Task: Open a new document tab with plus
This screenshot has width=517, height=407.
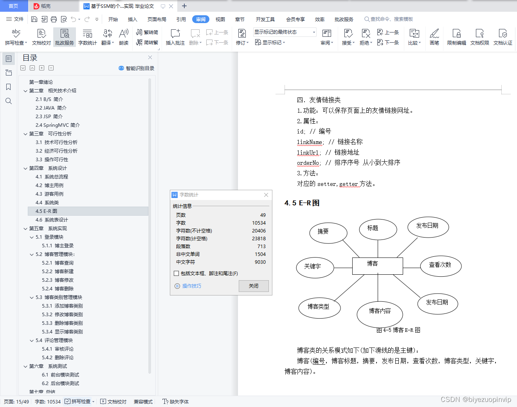Action: point(184,6)
